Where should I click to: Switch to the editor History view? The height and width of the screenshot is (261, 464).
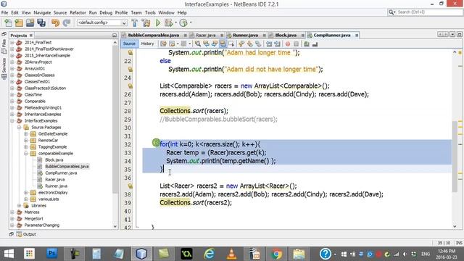click(x=147, y=43)
